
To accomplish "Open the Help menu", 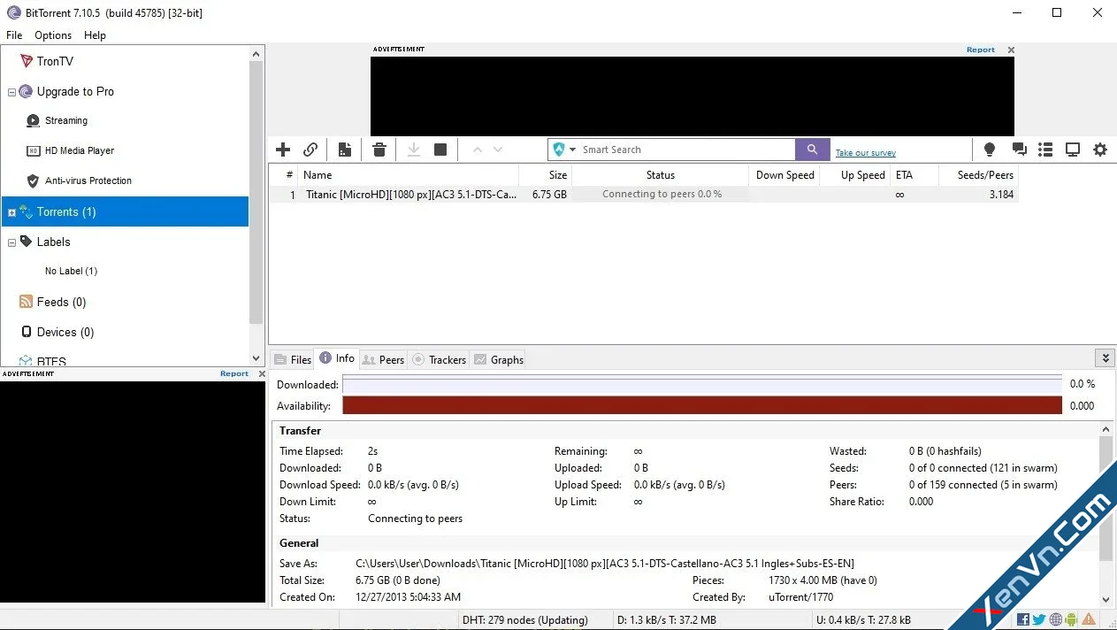I will pos(95,35).
